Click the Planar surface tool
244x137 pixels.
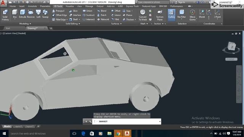click(127, 15)
